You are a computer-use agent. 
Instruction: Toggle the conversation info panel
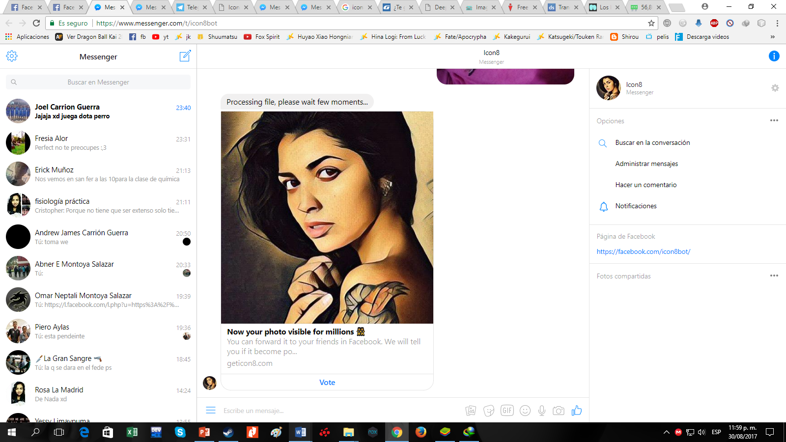click(x=774, y=56)
